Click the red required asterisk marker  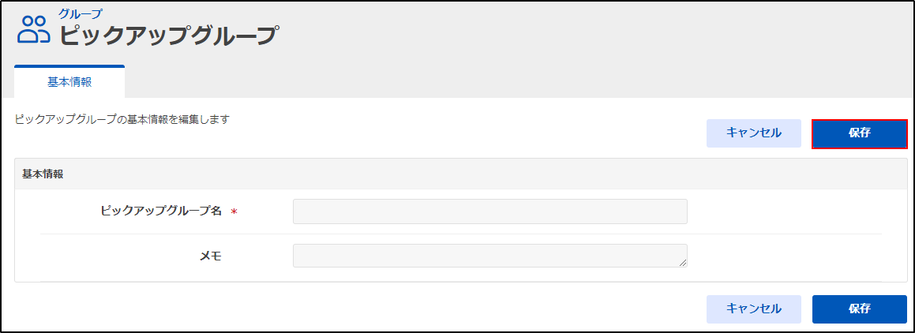click(x=234, y=213)
